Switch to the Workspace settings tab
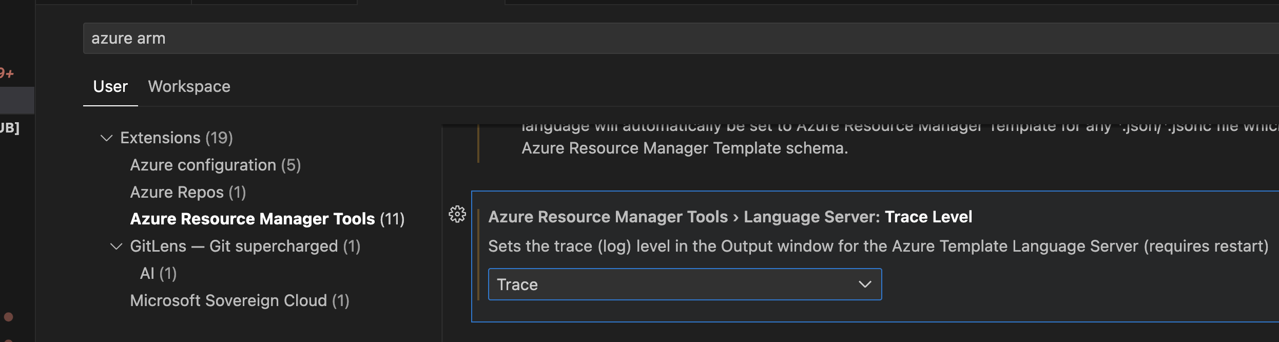1279x342 pixels. point(189,86)
